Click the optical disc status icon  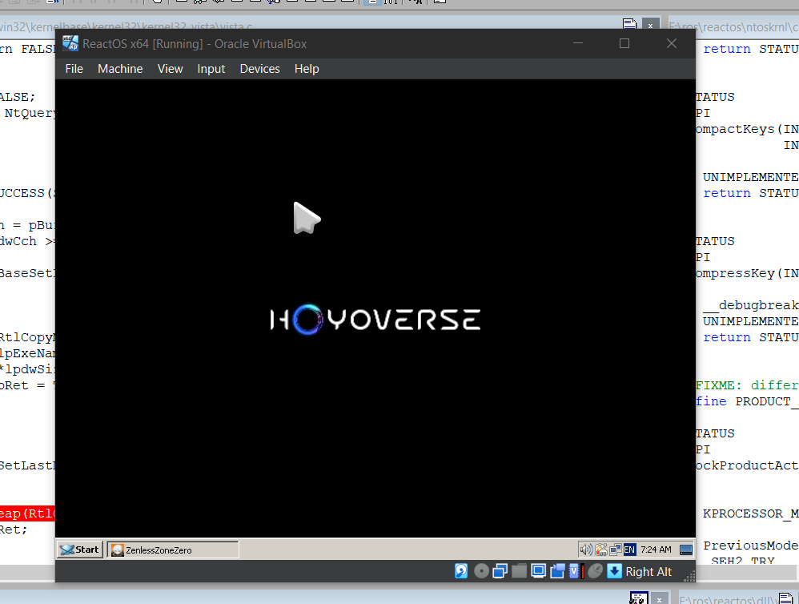(x=481, y=571)
